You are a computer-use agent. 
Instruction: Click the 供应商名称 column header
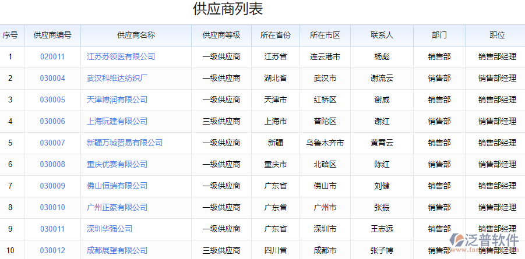click(x=136, y=36)
